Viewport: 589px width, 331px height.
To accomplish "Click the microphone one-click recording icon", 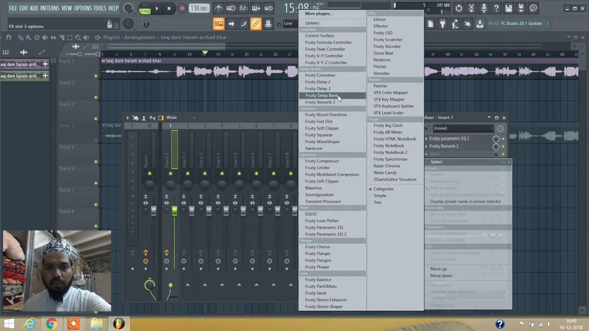I will (484, 8).
